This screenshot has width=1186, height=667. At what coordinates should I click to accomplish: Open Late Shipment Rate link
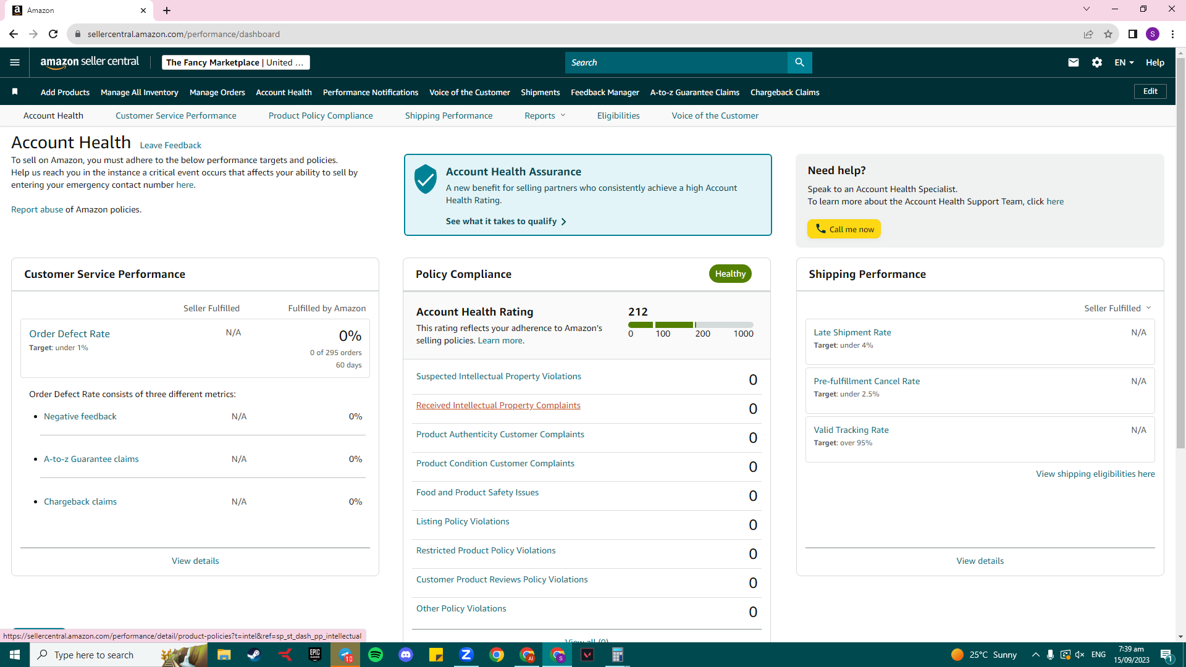(852, 332)
